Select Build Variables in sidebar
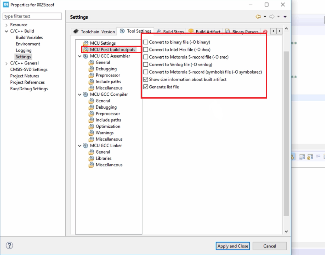 29,37
